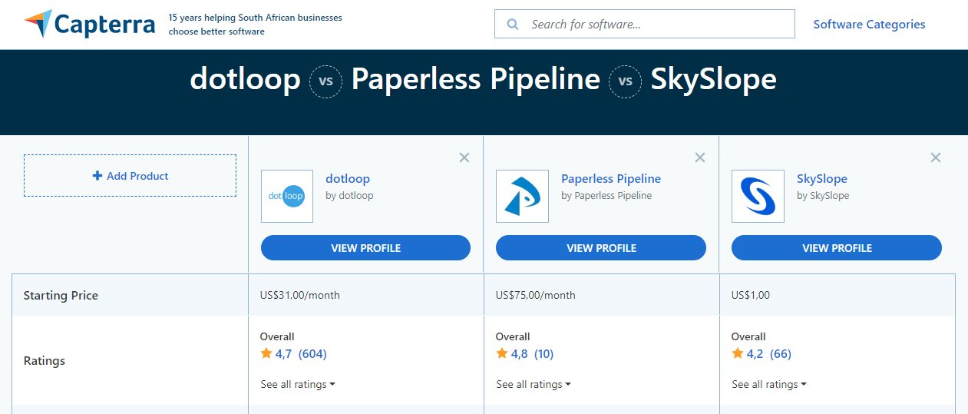Viewport: 968px width, 414px height.
Task: Open dotloop product logo thumbnail
Action: (x=287, y=196)
